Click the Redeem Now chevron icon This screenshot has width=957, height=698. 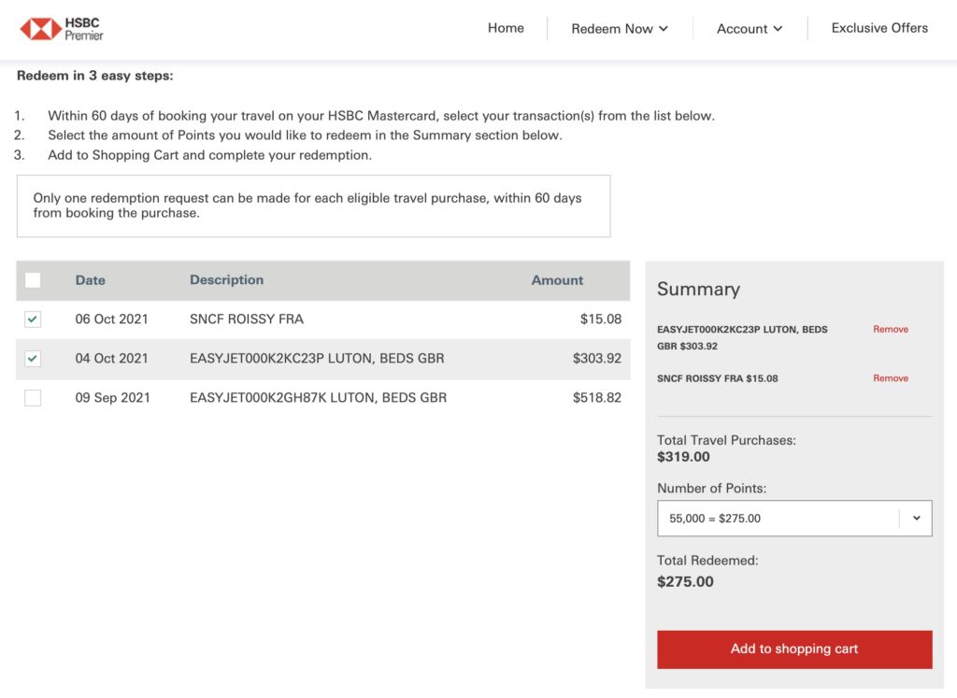coord(664,29)
